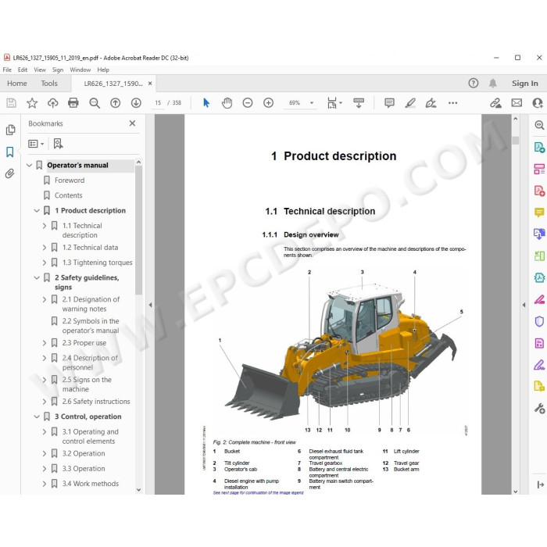Viewport: 547px width, 547px height.
Task: Zoom out with the minus icon
Action: point(248,103)
